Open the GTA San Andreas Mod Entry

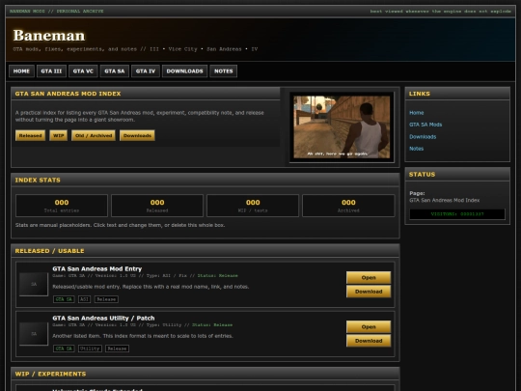click(x=369, y=278)
